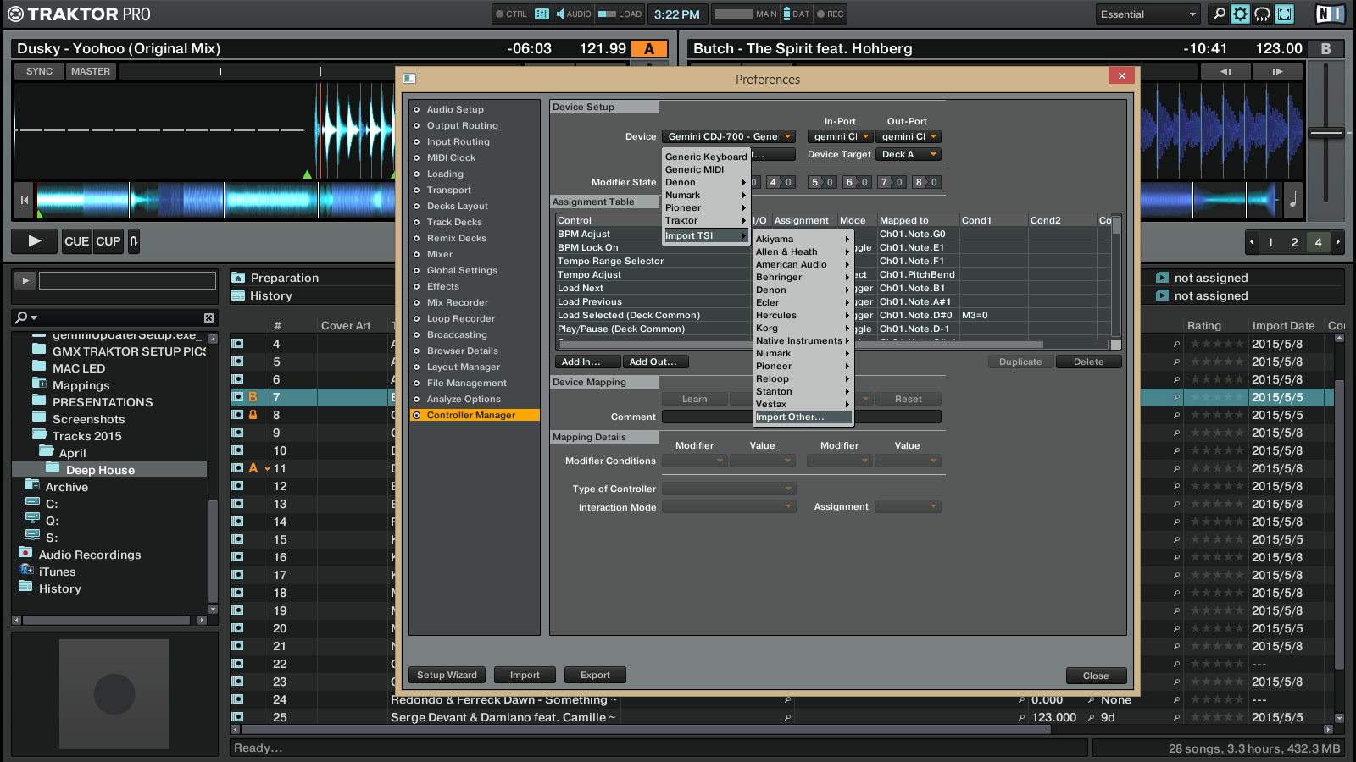Click the lock icon on row 8
1356x762 pixels.
coord(253,415)
